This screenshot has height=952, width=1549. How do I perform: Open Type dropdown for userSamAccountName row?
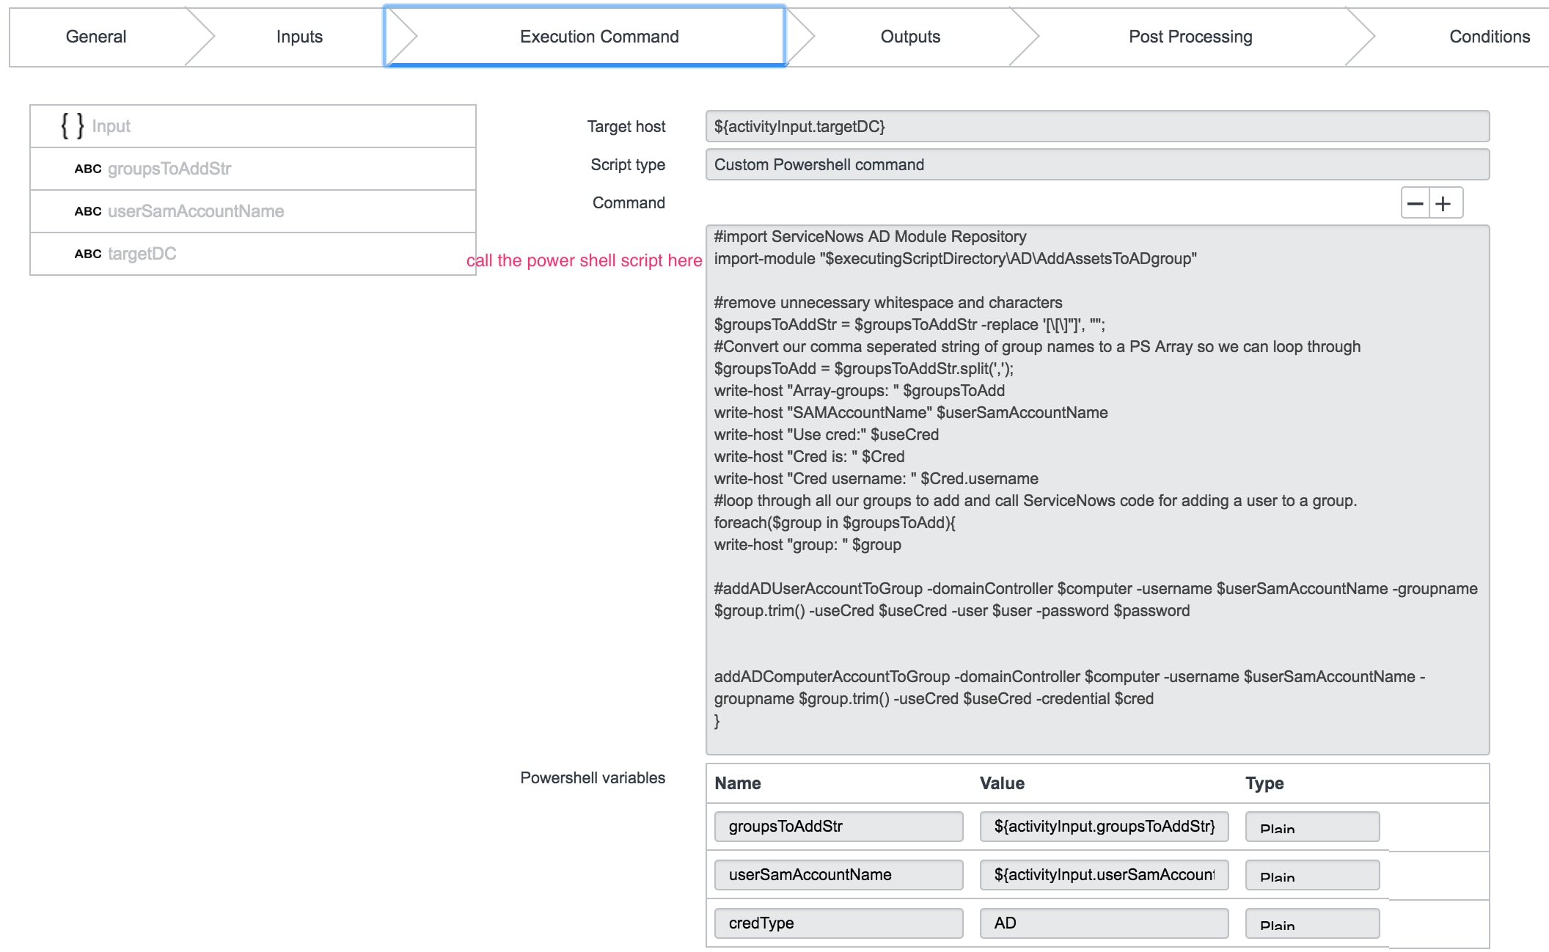point(1313,875)
